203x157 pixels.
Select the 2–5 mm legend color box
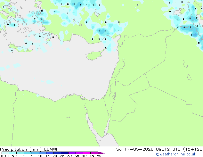point(28,153)
